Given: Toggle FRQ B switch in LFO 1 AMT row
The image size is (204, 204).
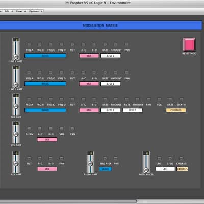Looking at the screenshot, I should [40, 45].
